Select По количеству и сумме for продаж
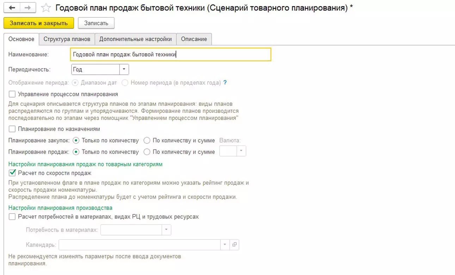The width and height of the screenshot is (455, 275). click(x=147, y=152)
